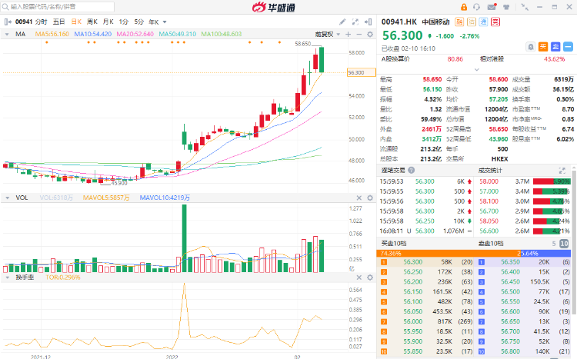Switch to 周K weekly chart tab
The height and width of the screenshot is (359, 577).
pos(92,22)
